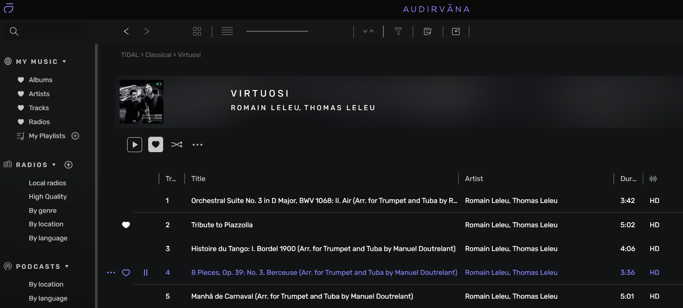Image resolution: width=683 pixels, height=308 pixels.
Task: Sort by track number column header
Action: coord(171,179)
